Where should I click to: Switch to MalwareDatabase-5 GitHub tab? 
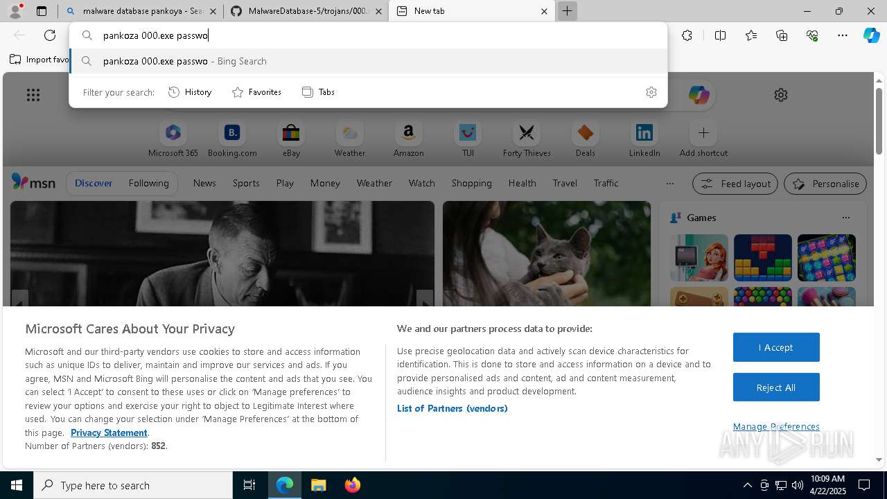(x=306, y=11)
